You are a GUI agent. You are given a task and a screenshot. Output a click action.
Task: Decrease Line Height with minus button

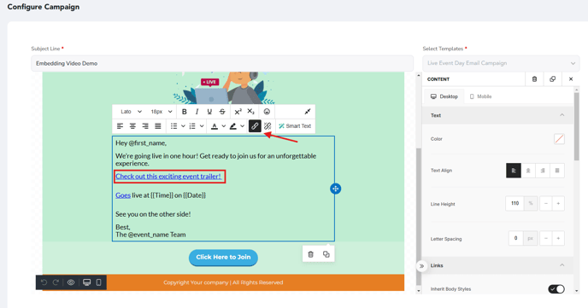(x=545, y=204)
